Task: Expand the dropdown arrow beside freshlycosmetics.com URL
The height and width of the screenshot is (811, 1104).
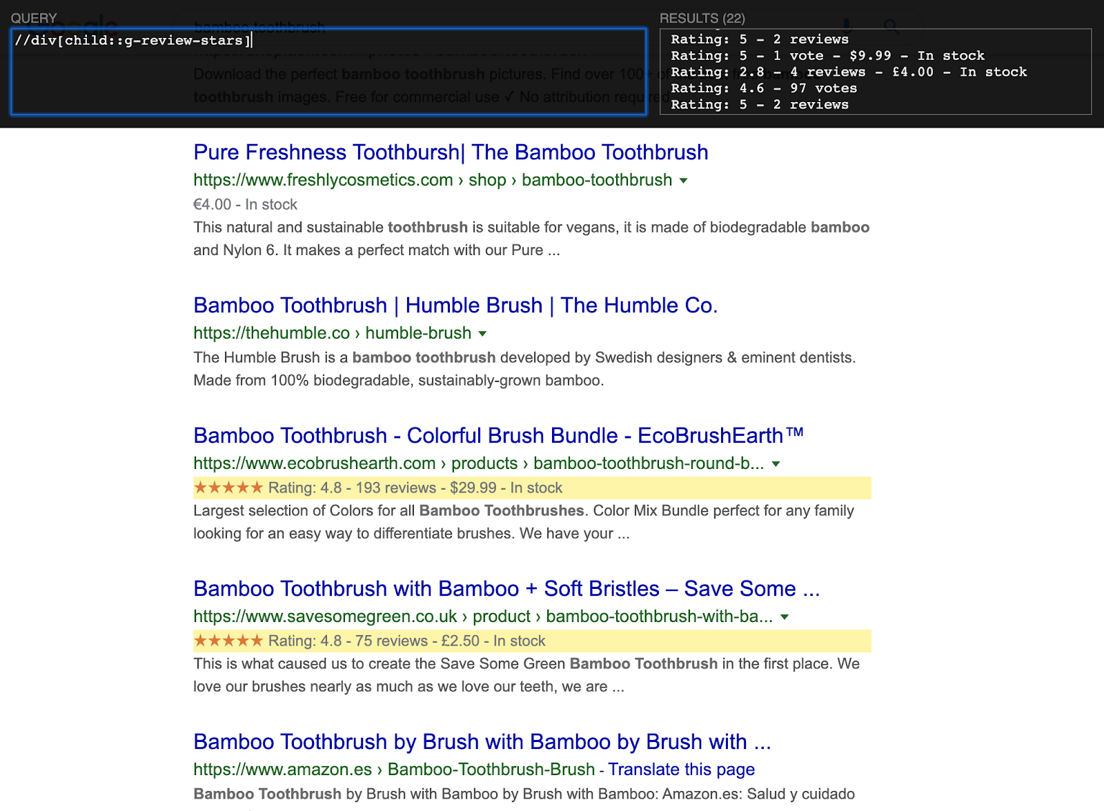Action: coord(683,181)
